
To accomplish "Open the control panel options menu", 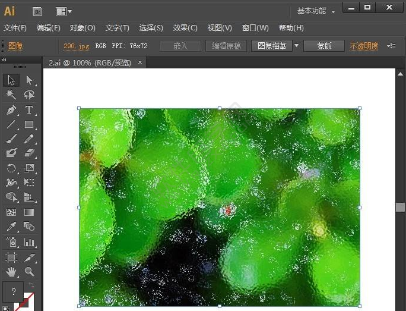I will pos(391,46).
